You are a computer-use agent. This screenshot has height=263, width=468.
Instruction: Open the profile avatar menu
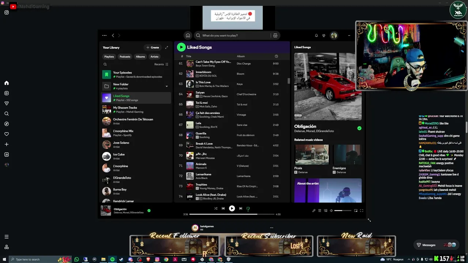334,35
